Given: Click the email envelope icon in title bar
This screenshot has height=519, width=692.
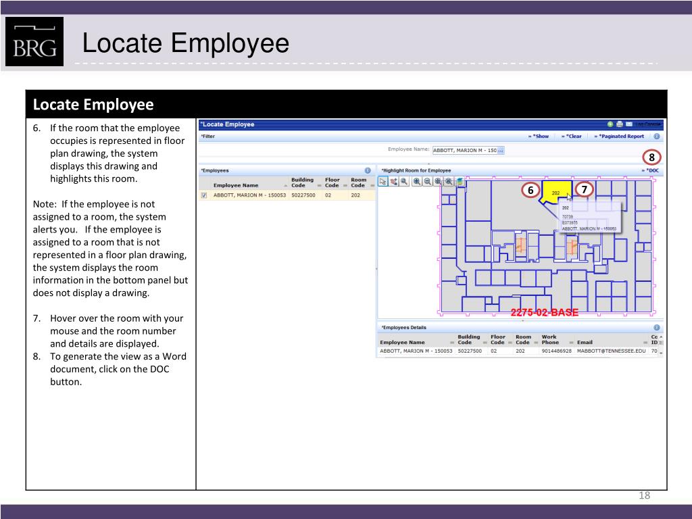Looking at the screenshot, I should tap(629, 124).
